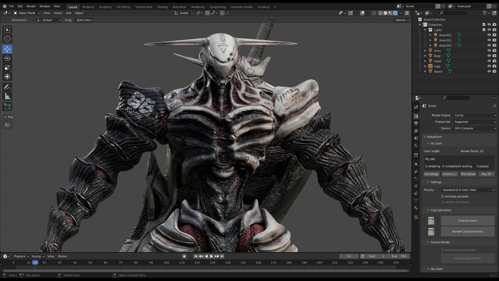Pause the viewport render preview
This screenshot has width=499, height=281.
tap(407, 13)
